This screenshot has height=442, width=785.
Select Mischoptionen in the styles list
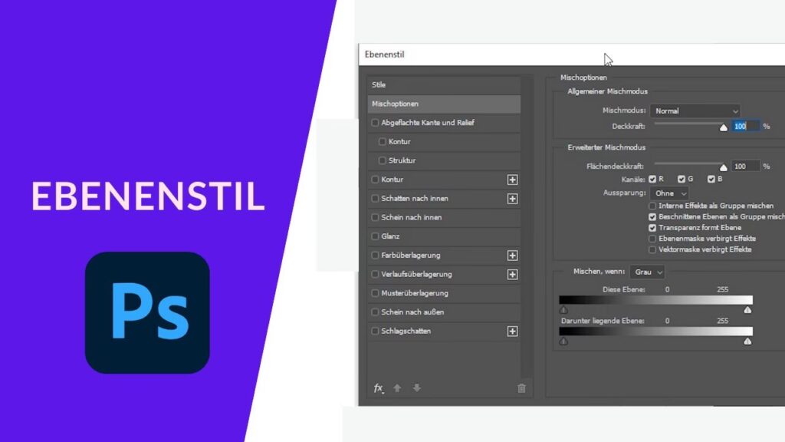click(443, 104)
